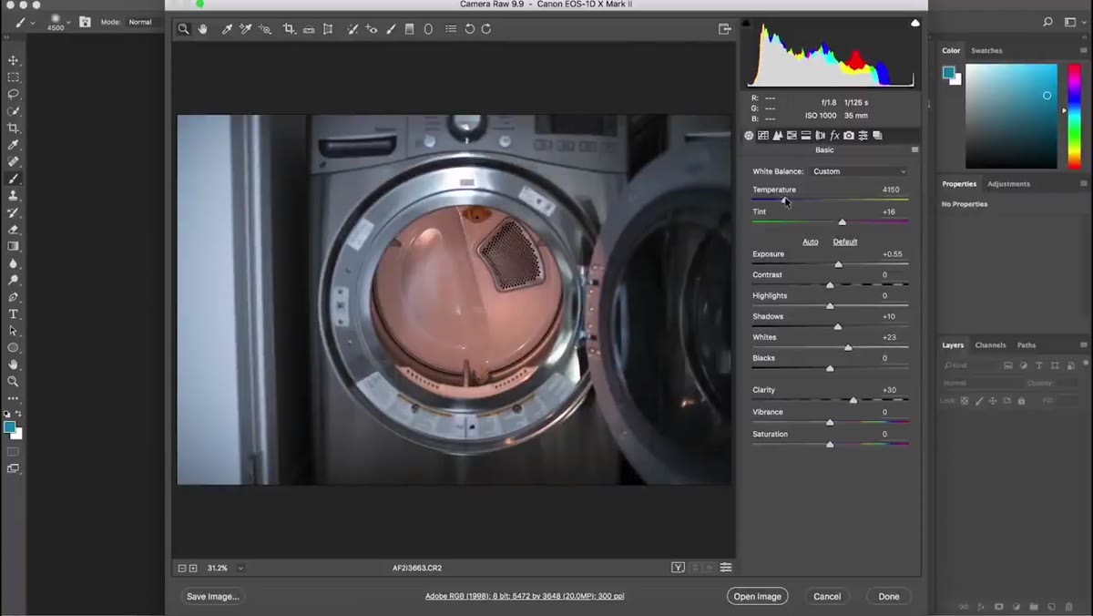This screenshot has height=616, width=1093.
Task: Open the HSL / Grayscale panel icon
Action: [x=792, y=136]
